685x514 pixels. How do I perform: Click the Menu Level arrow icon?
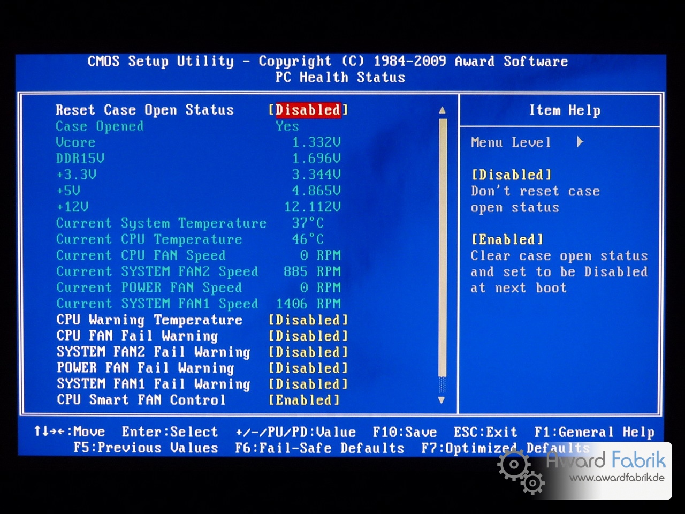click(x=580, y=142)
